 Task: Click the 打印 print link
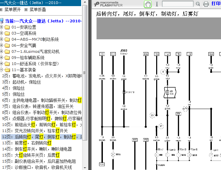coord(216,3)
